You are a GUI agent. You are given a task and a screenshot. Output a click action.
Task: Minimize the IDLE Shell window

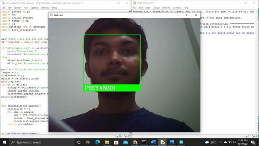(x=237, y=3)
